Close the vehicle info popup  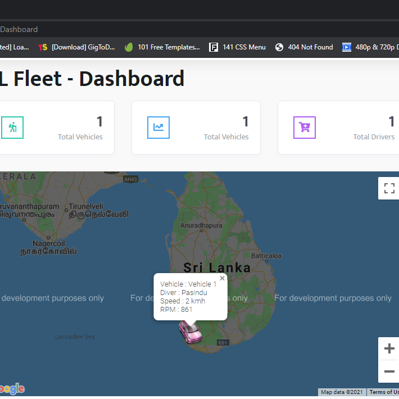tap(222, 278)
